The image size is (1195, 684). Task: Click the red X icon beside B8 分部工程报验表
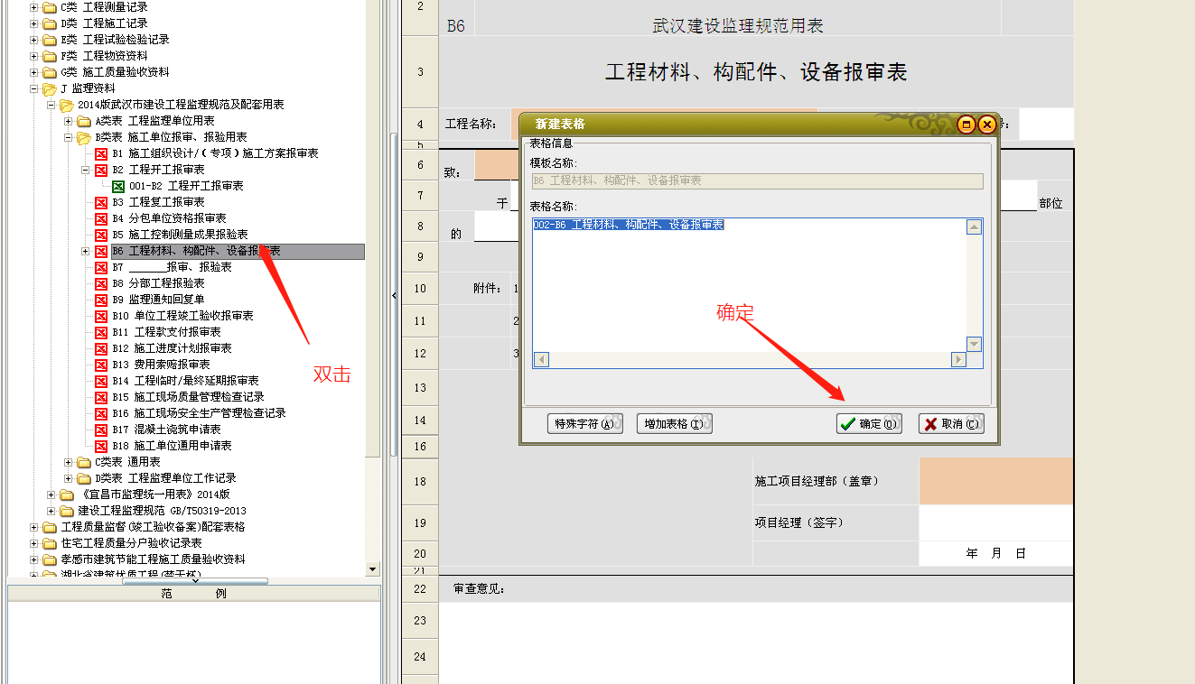click(x=101, y=283)
